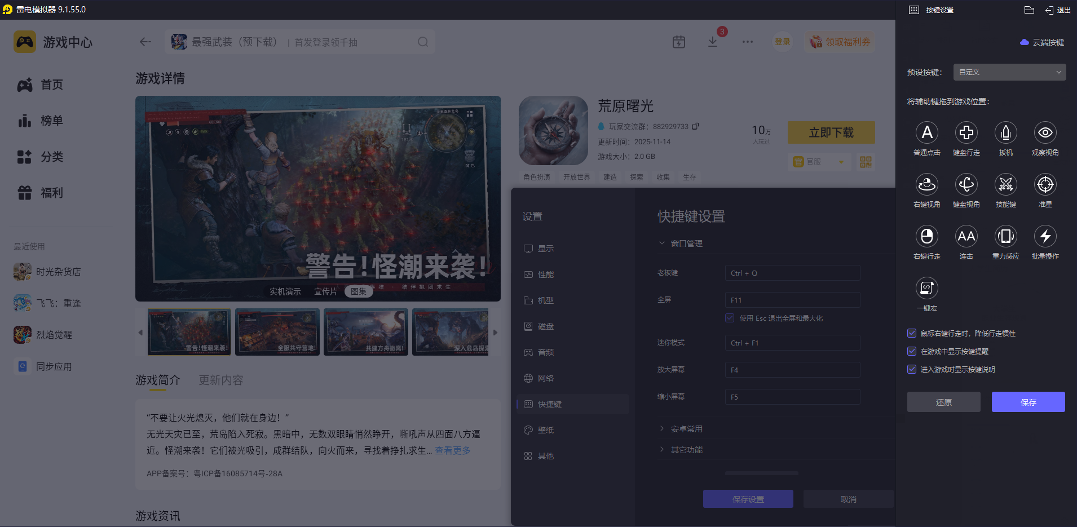Select the 一键宏 macro mapping icon
The height and width of the screenshot is (527, 1077).
[927, 288]
